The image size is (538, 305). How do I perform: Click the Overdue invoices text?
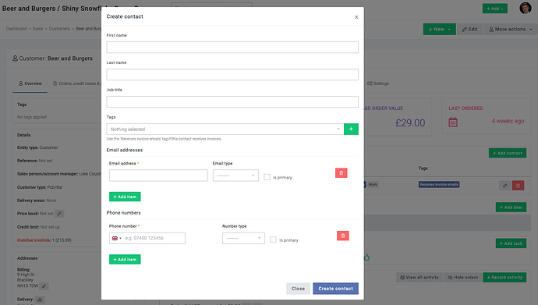click(44, 240)
